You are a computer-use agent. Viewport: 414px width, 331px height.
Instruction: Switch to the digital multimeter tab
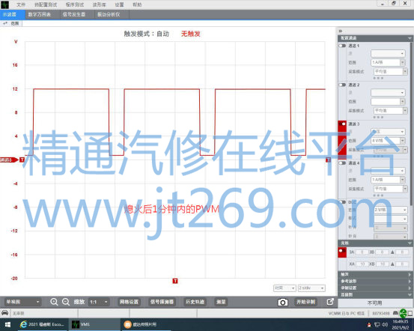pos(40,14)
